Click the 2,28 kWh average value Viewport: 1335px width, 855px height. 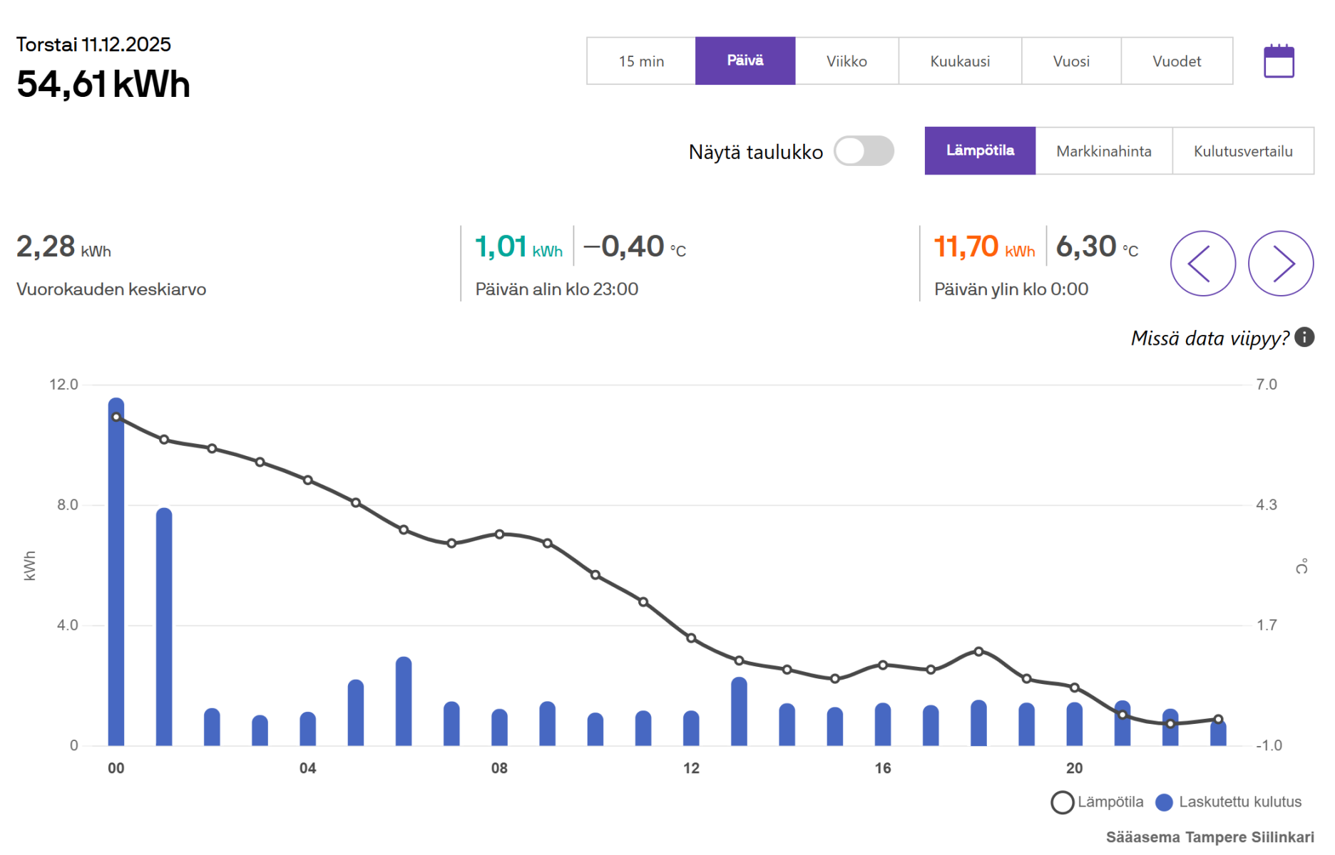pos(63,247)
